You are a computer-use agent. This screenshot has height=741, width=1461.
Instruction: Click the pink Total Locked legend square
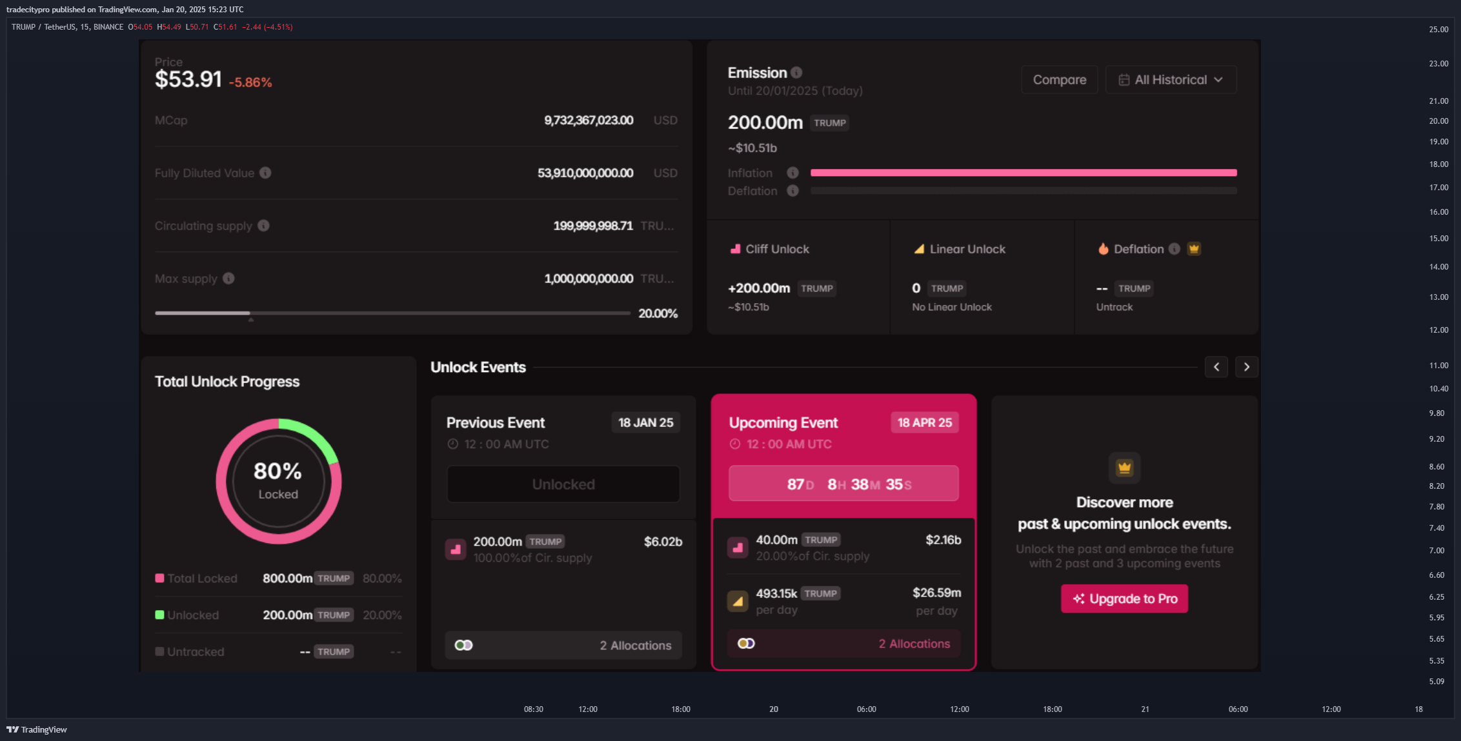pos(159,578)
